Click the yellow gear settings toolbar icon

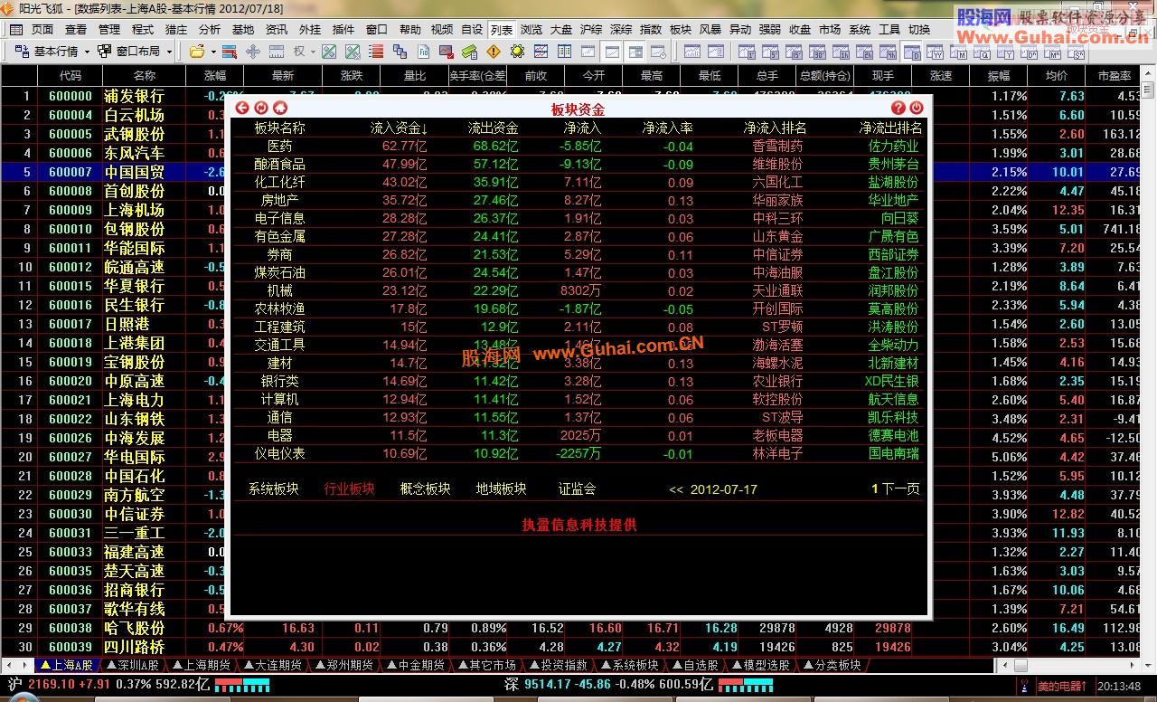pyautogui.click(x=517, y=52)
